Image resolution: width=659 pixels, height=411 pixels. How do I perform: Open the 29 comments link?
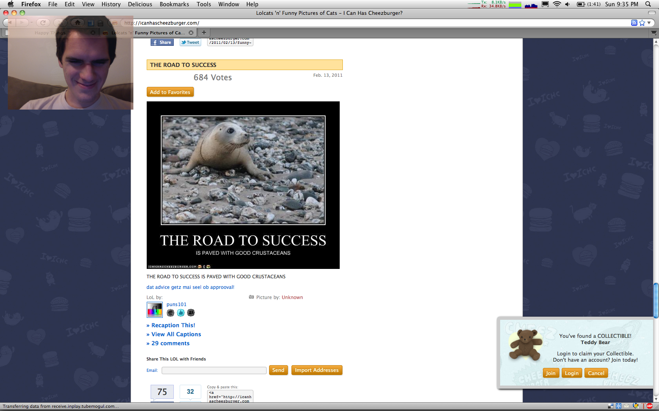coord(170,343)
